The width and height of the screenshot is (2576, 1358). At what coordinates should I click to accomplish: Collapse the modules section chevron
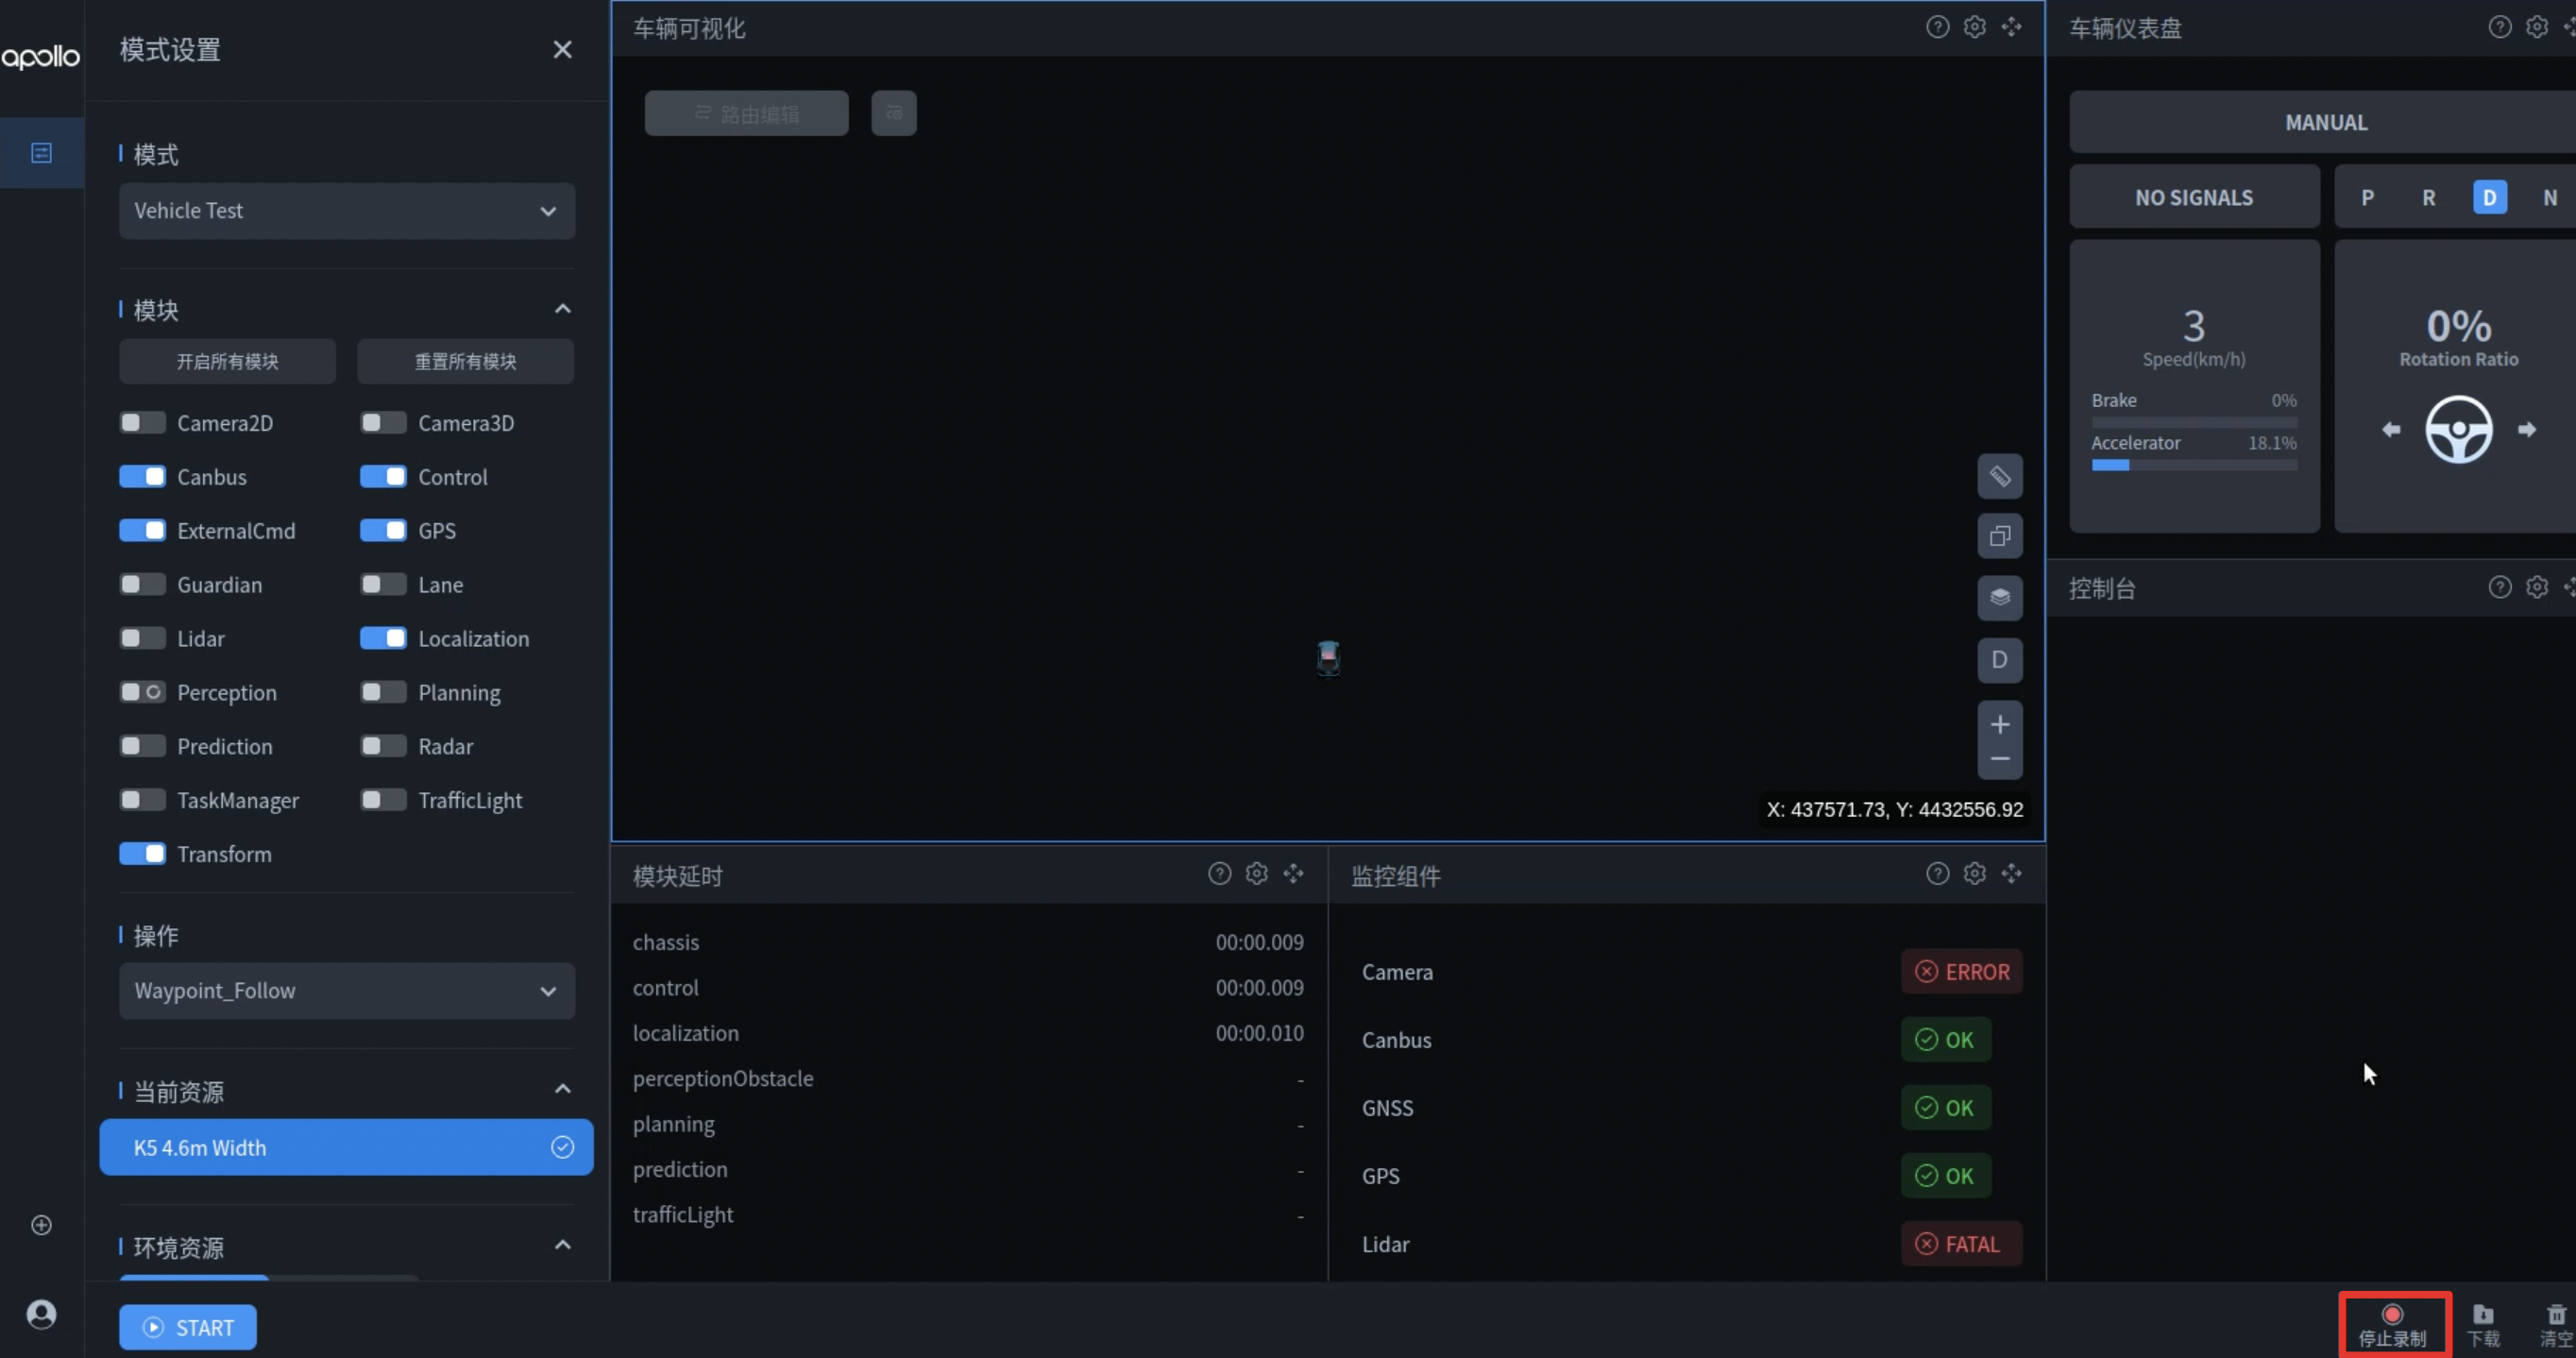click(x=562, y=309)
